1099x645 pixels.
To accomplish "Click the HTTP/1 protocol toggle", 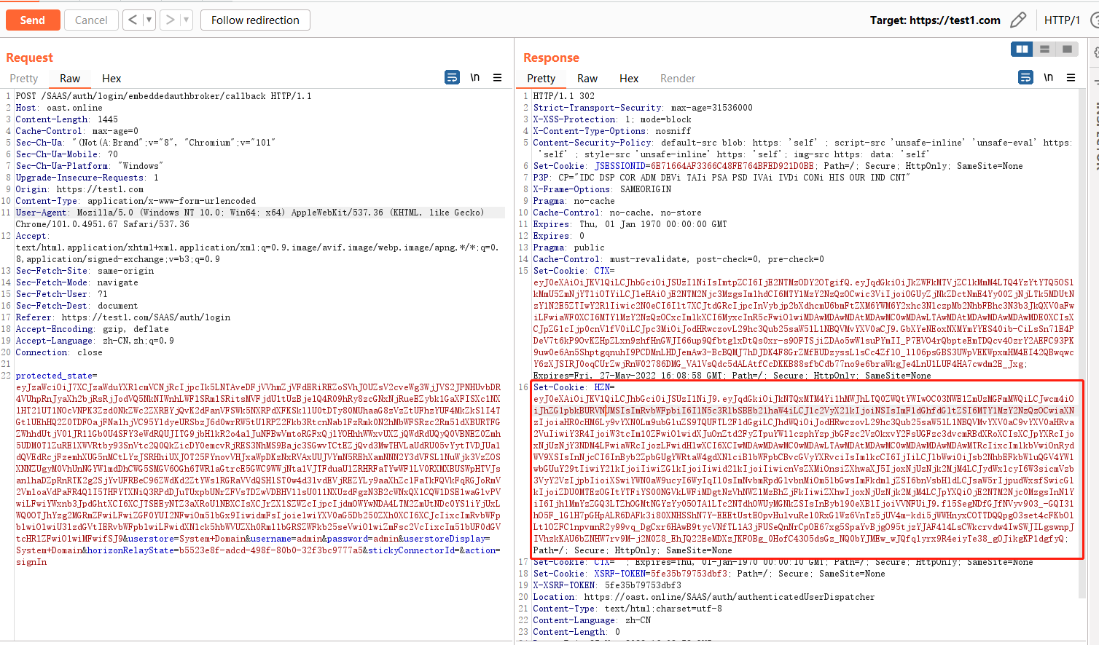I will tap(1062, 20).
